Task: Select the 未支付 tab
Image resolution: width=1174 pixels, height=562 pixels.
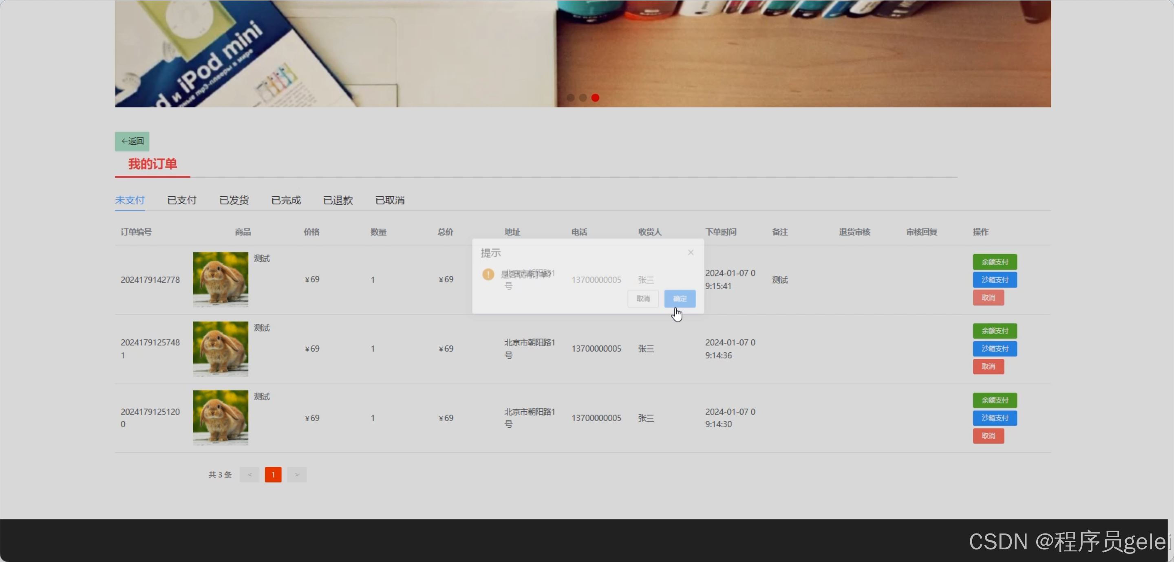Action: pos(130,200)
